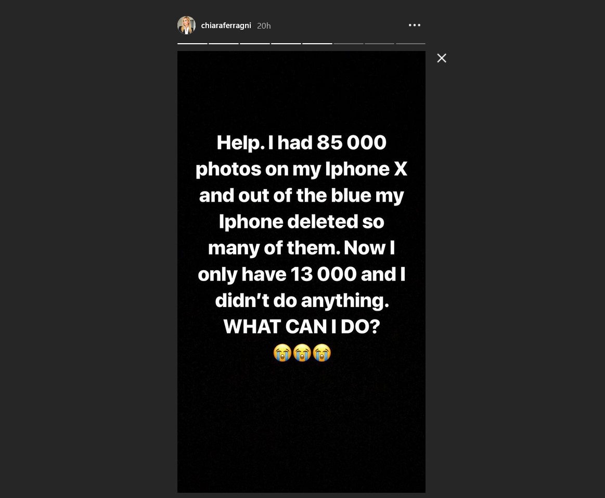Click the first crying emoji
The width and height of the screenshot is (605, 498).
[x=282, y=353]
